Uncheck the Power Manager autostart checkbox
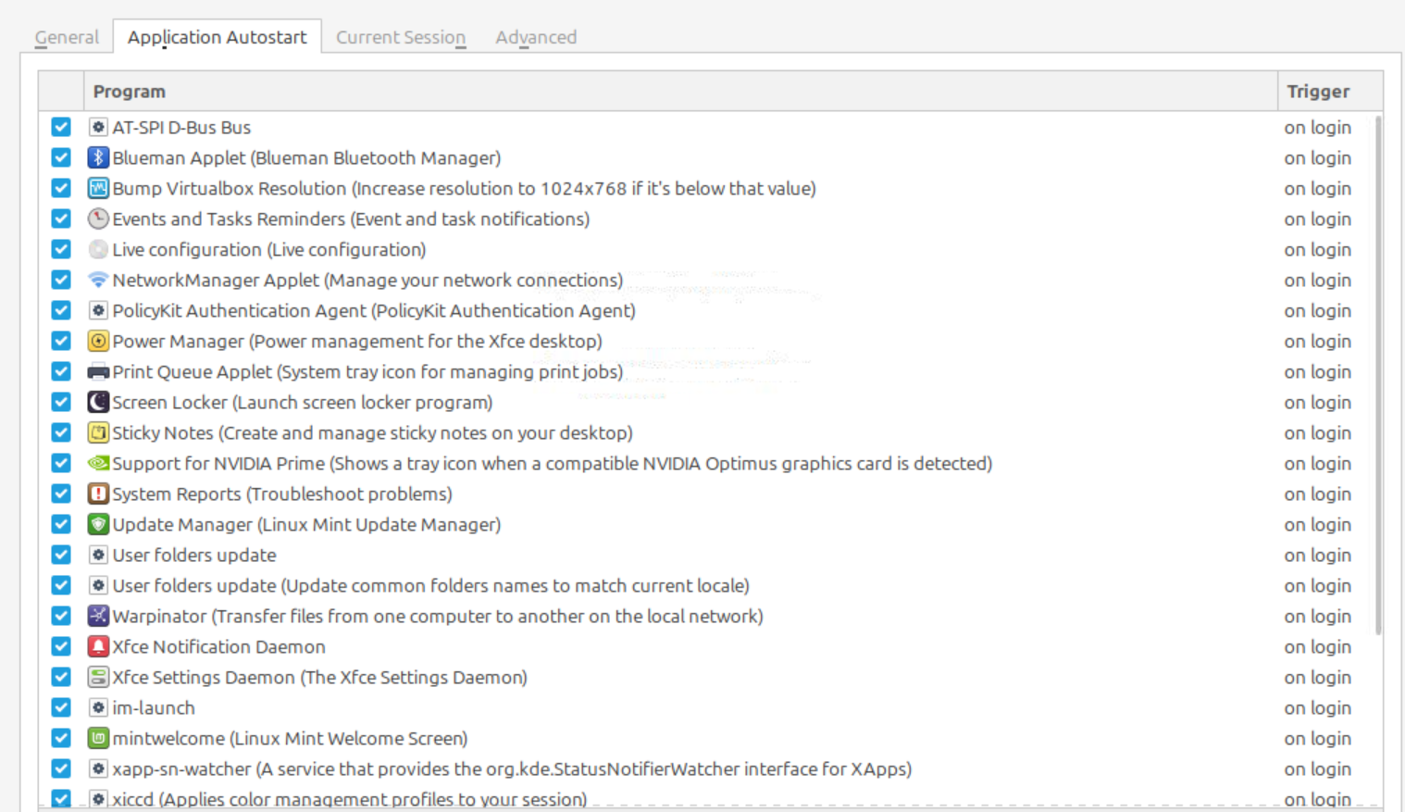1405x812 pixels. (61, 341)
